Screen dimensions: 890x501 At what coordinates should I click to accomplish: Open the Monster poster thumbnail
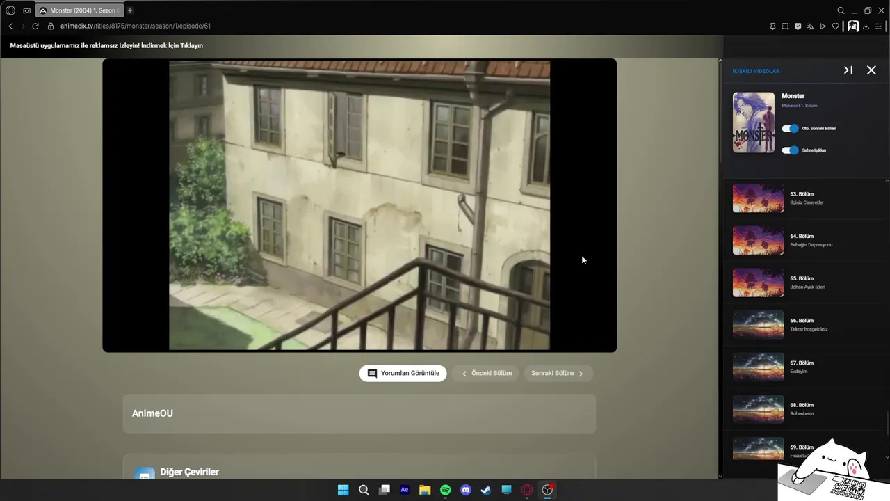(x=754, y=122)
